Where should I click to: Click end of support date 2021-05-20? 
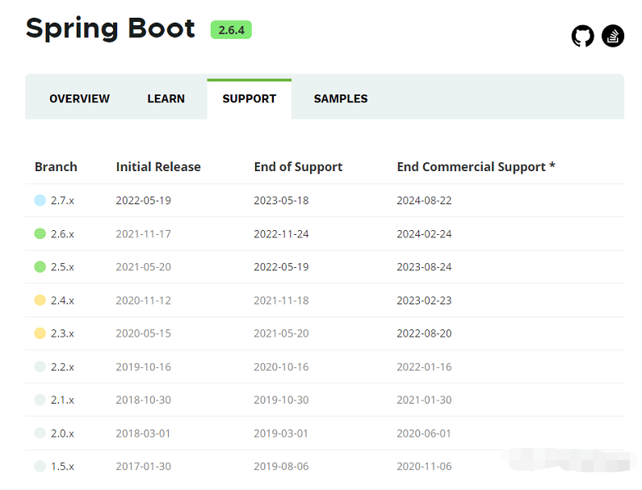[281, 333]
